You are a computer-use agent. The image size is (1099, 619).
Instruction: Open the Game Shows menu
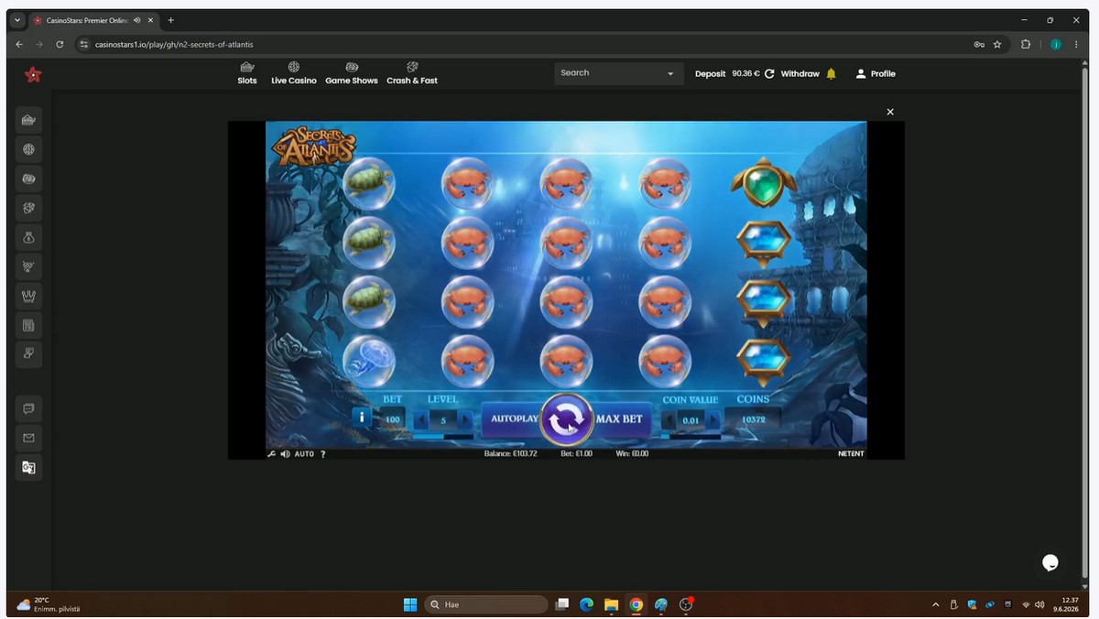point(352,73)
